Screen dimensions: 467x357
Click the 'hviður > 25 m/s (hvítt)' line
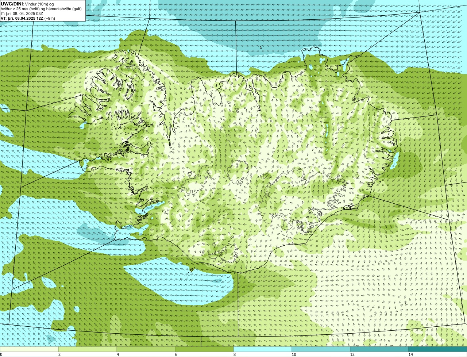click(x=41, y=8)
